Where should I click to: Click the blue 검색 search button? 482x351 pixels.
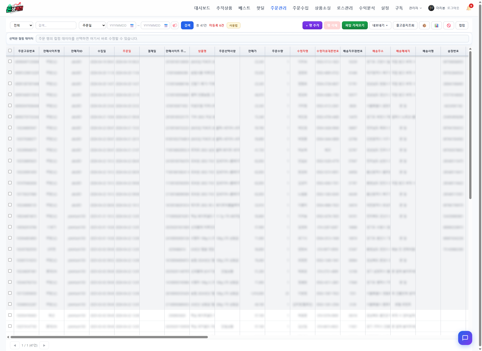click(x=187, y=25)
